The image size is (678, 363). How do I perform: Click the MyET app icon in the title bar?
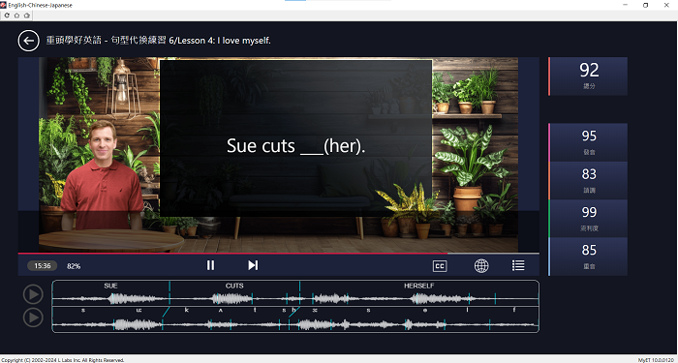tap(4, 5)
